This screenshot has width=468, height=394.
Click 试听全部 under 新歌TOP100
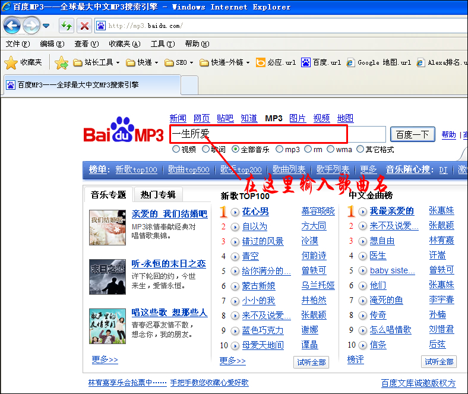tap(311, 362)
